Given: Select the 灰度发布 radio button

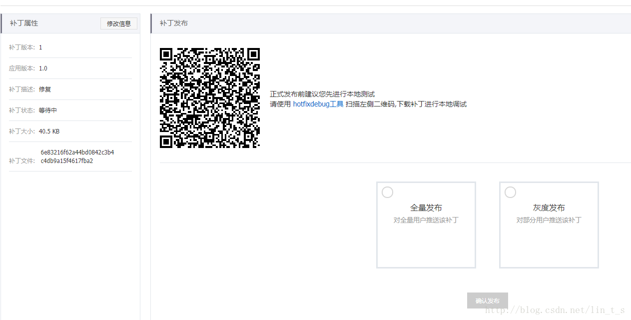Looking at the screenshot, I should (510, 192).
